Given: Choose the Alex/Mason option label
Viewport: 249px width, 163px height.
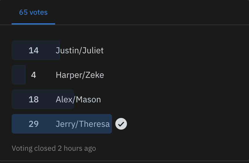Looking at the screenshot, I should [x=78, y=99].
